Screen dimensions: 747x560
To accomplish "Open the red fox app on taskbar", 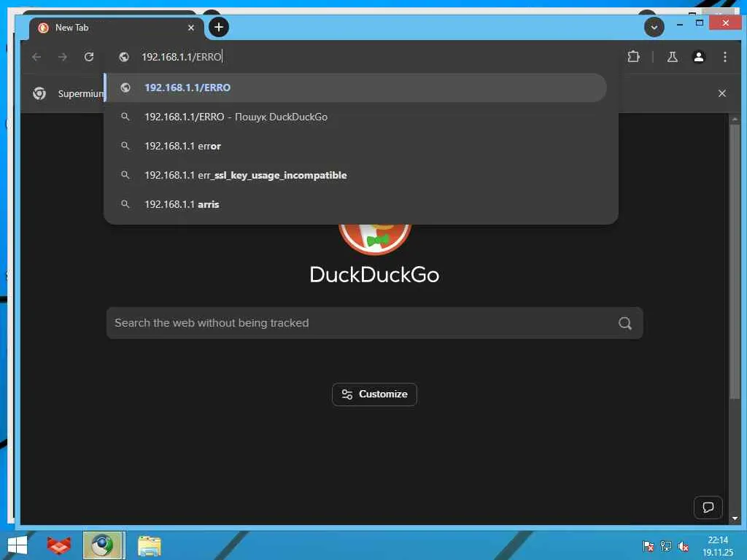I will point(58,545).
